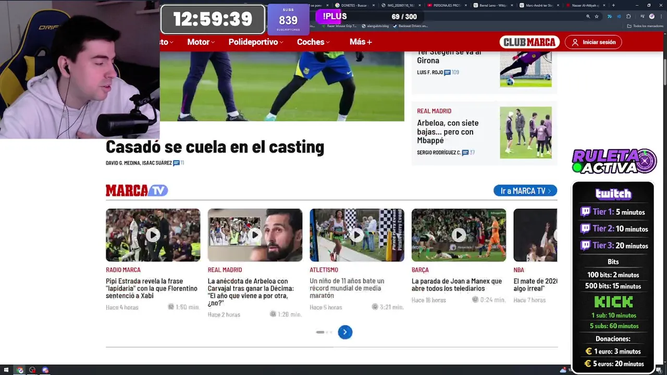The height and width of the screenshot is (375, 667).
Task: Open the alangulotv.blog bookmark
Action: (x=375, y=26)
